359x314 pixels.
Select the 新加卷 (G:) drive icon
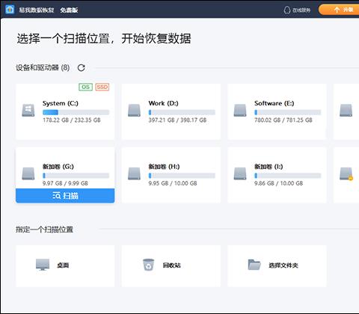tap(28, 173)
